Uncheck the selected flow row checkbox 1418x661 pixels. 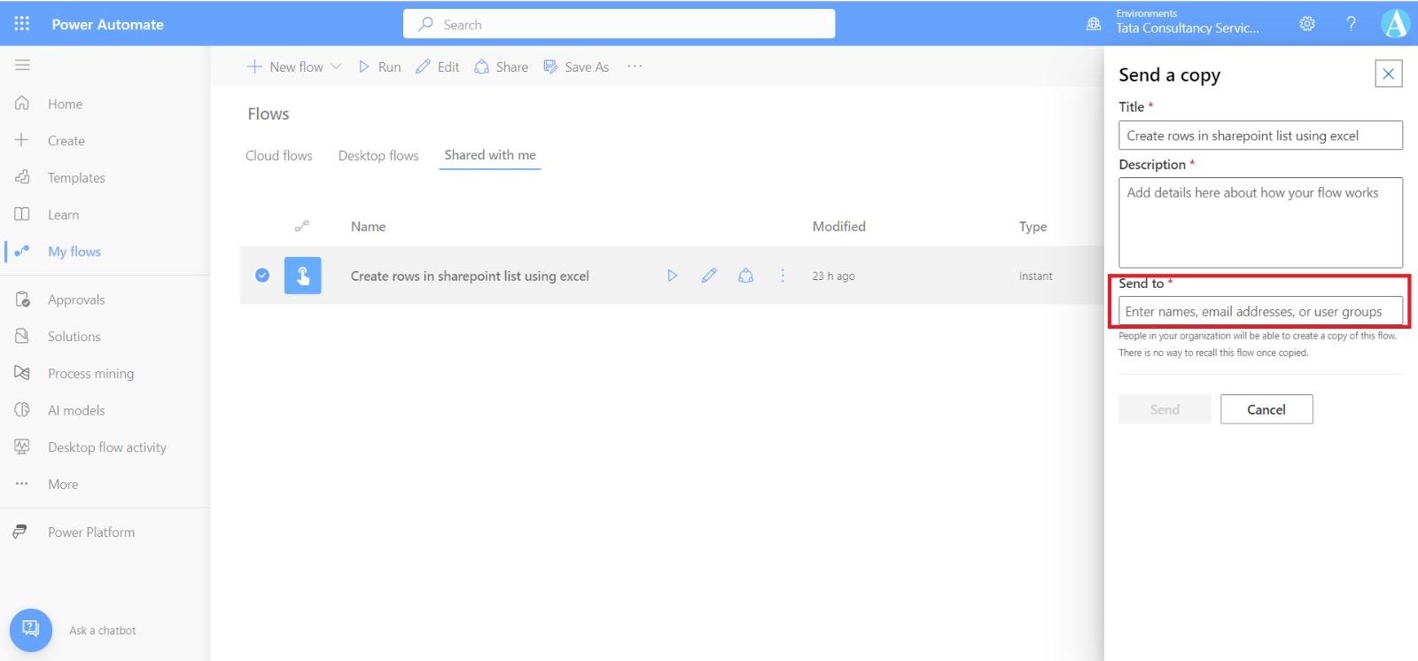pyautogui.click(x=262, y=276)
